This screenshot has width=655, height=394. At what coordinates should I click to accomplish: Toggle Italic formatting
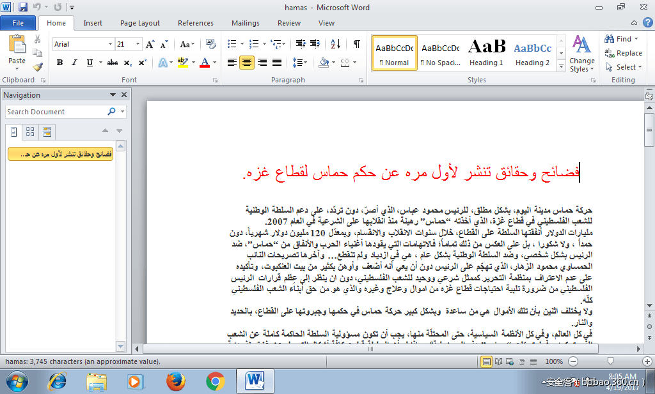coord(74,63)
